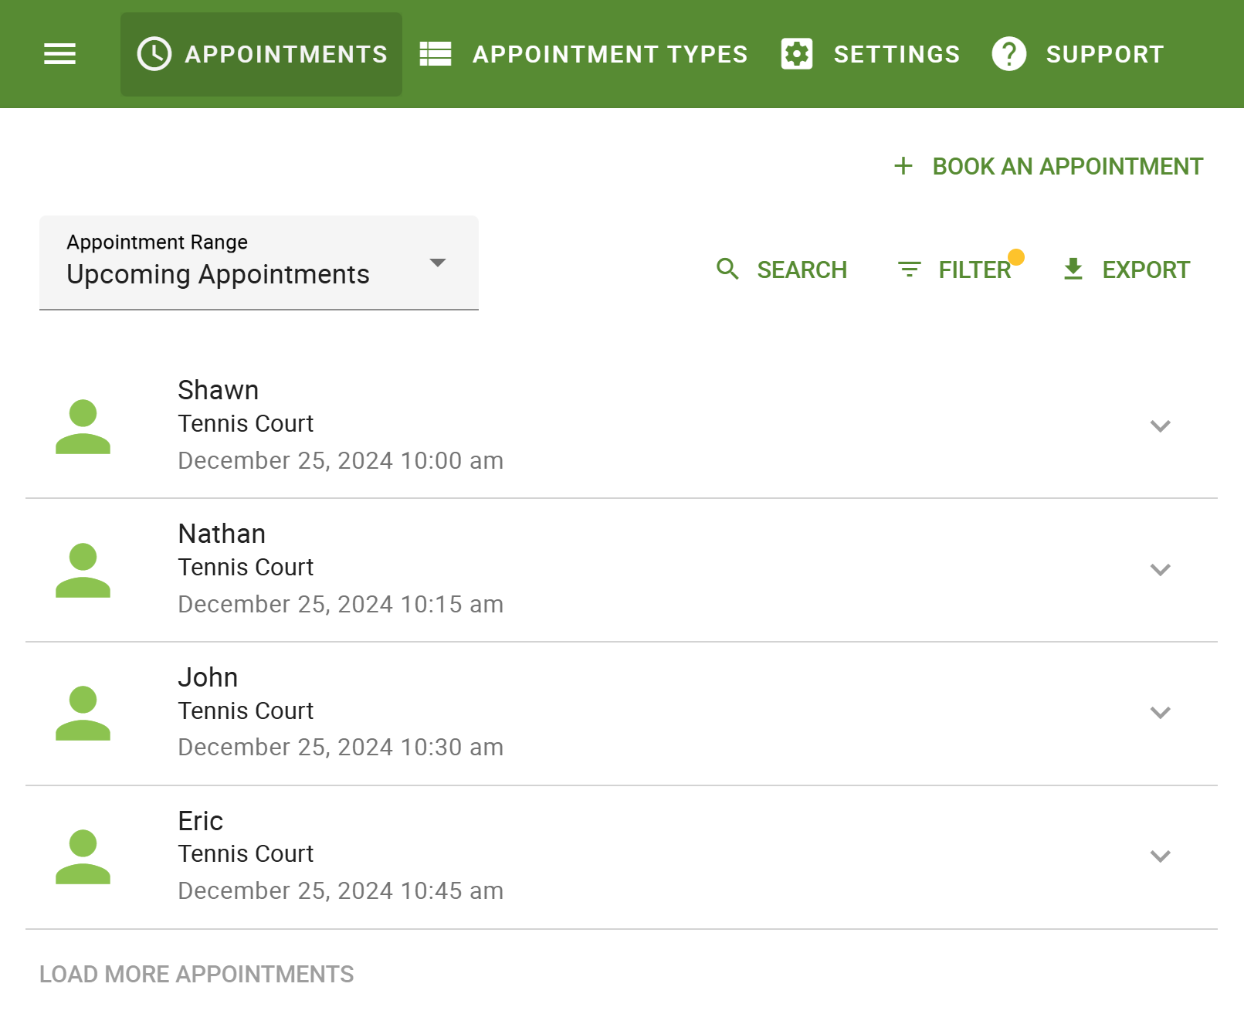This screenshot has height=1031, width=1244.
Task: Open the hamburger navigation menu
Action: pos(59,53)
